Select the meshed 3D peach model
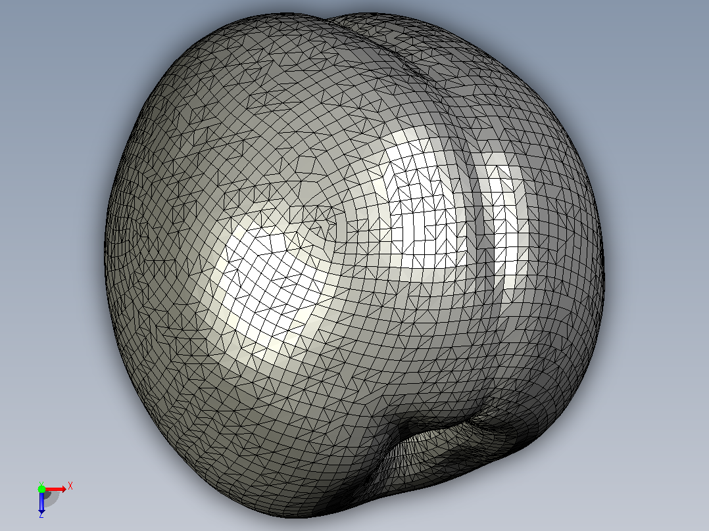This screenshot has height=531, width=709. tap(354, 265)
